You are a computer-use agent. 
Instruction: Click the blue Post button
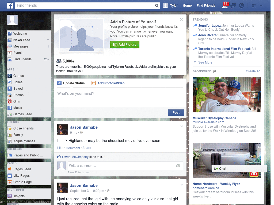pos(176,113)
